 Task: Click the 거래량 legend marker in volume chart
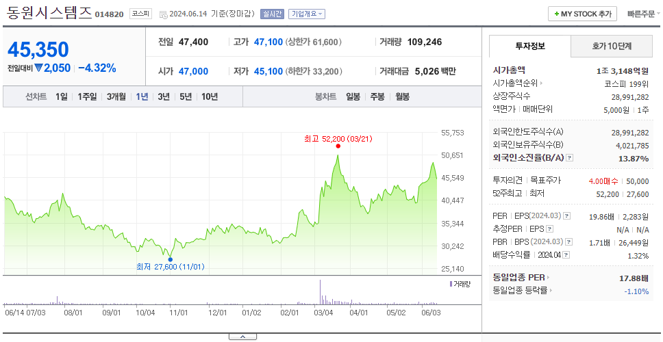451,284
